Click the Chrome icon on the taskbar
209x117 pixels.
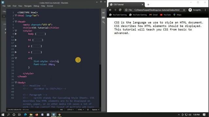59,115
